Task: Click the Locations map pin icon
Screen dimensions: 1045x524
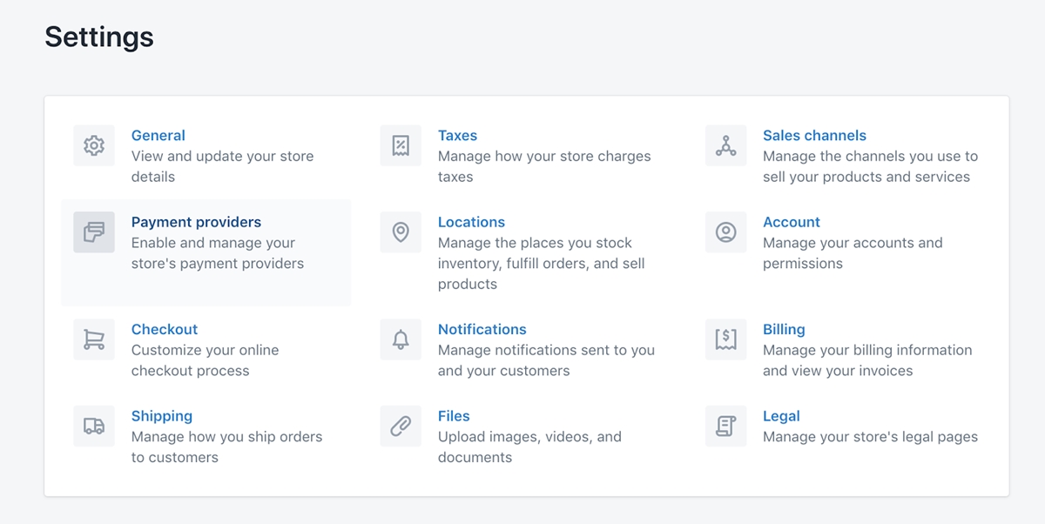Action: (401, 232)
